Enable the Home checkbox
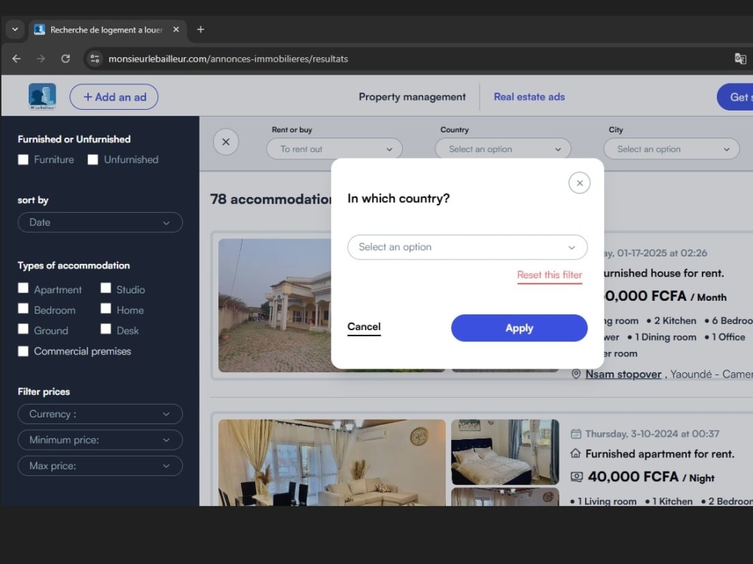753x564 pixels. [105, 308]
